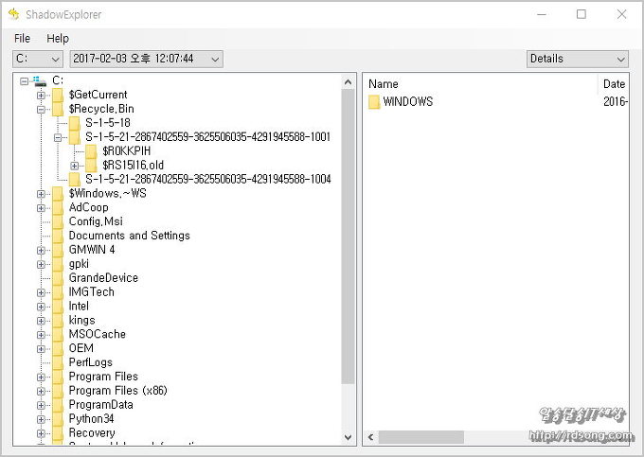
Task: Select the MSOCache folder icon
Action: (x=58, y=334)
